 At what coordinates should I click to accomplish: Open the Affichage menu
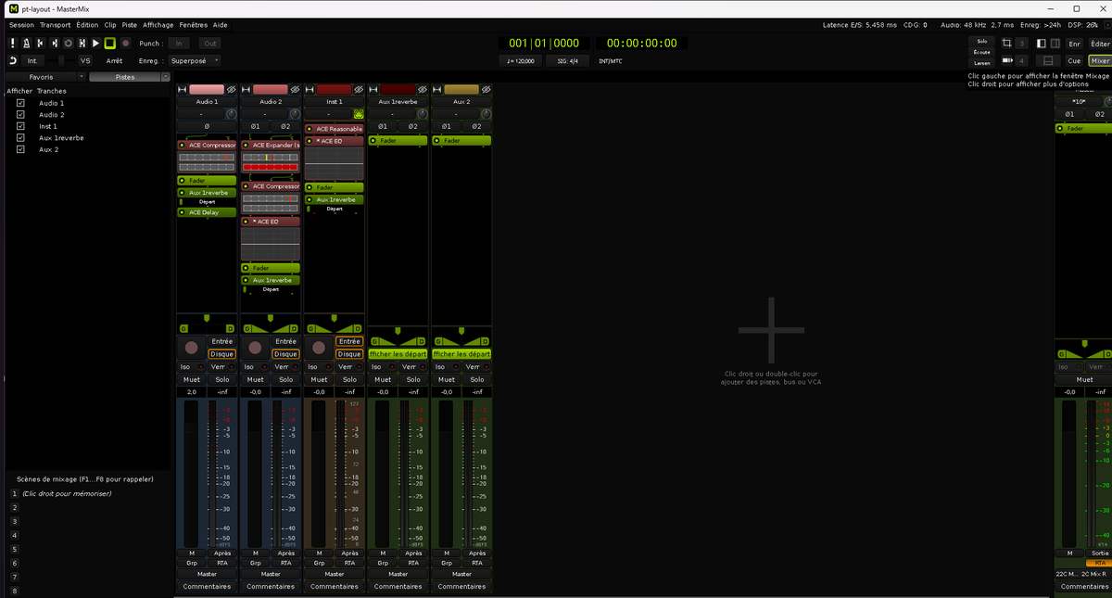(x=158, y=25)
